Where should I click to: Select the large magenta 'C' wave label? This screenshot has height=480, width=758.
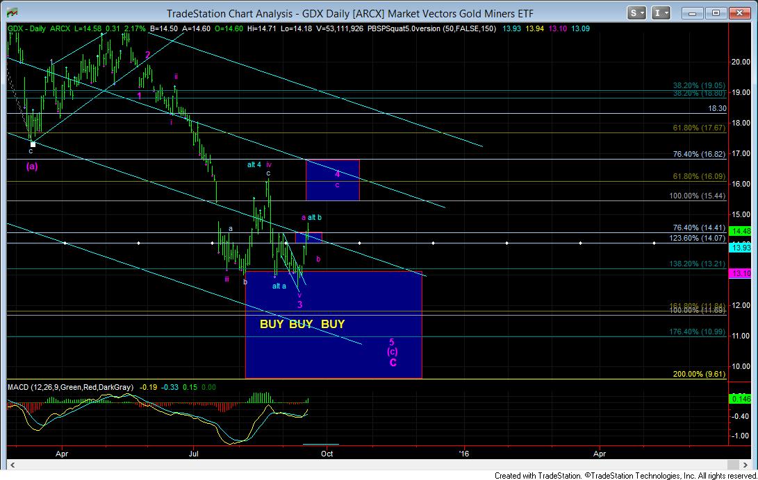point(393,363)
